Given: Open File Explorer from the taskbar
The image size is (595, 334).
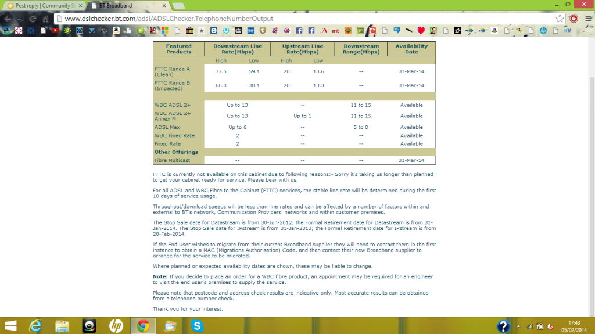Looking at the screenshot, I should click(x=62, y=326).
